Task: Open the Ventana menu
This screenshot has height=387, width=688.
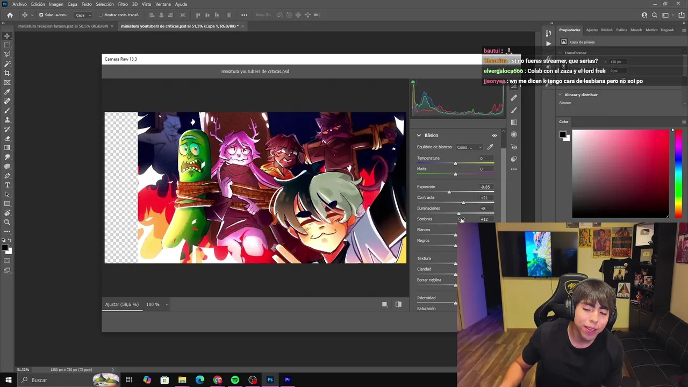Action: 163,4
